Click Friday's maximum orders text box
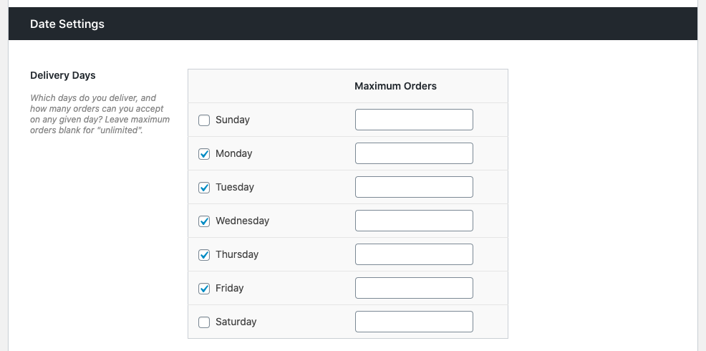The height and width of the screenshot is (351, 706). coord(414,288)
